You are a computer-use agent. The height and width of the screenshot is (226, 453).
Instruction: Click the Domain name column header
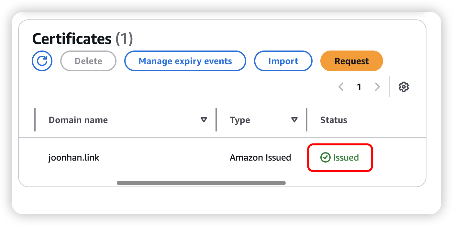[x=78, y=120]
